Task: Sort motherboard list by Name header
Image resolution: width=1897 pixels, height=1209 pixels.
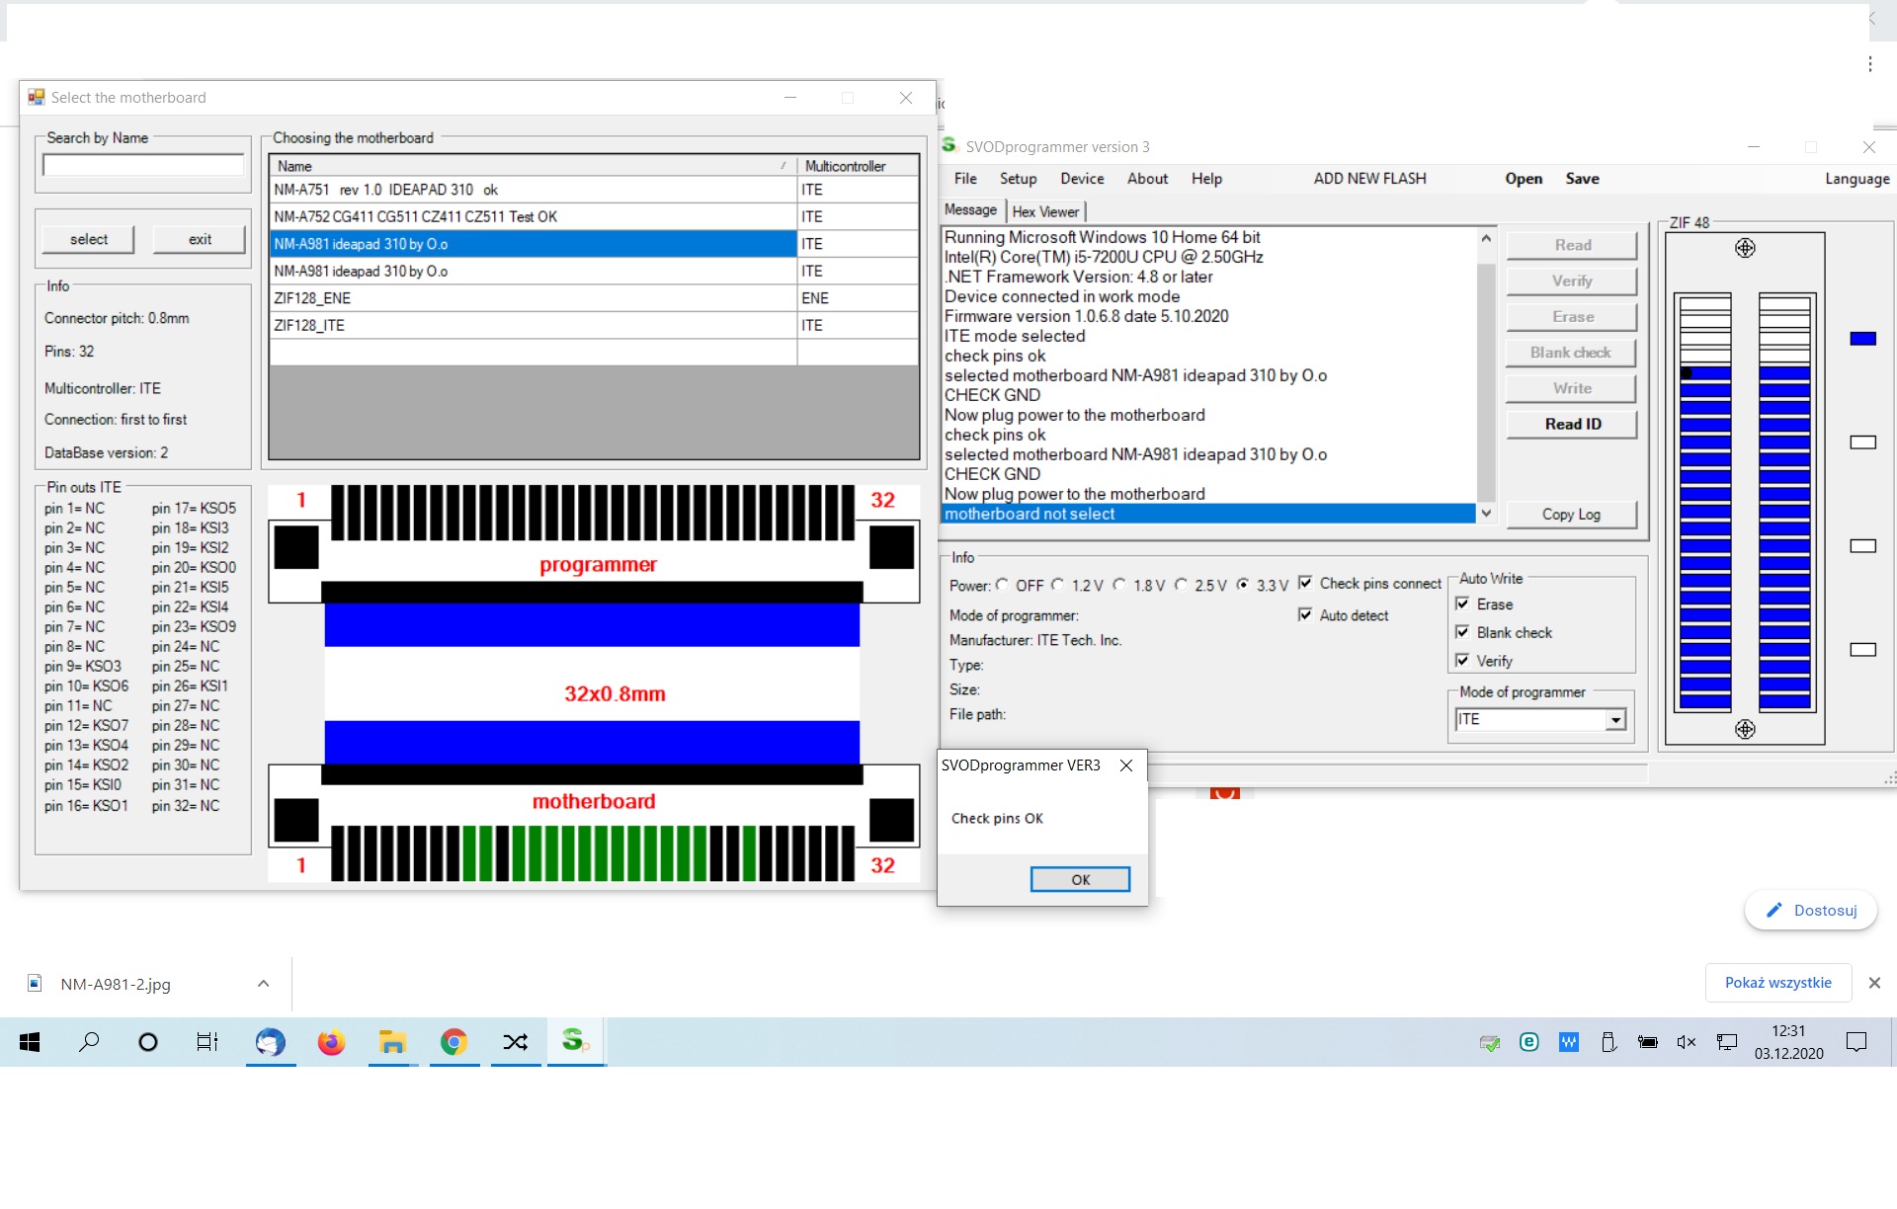Action: tap(533, 166)
